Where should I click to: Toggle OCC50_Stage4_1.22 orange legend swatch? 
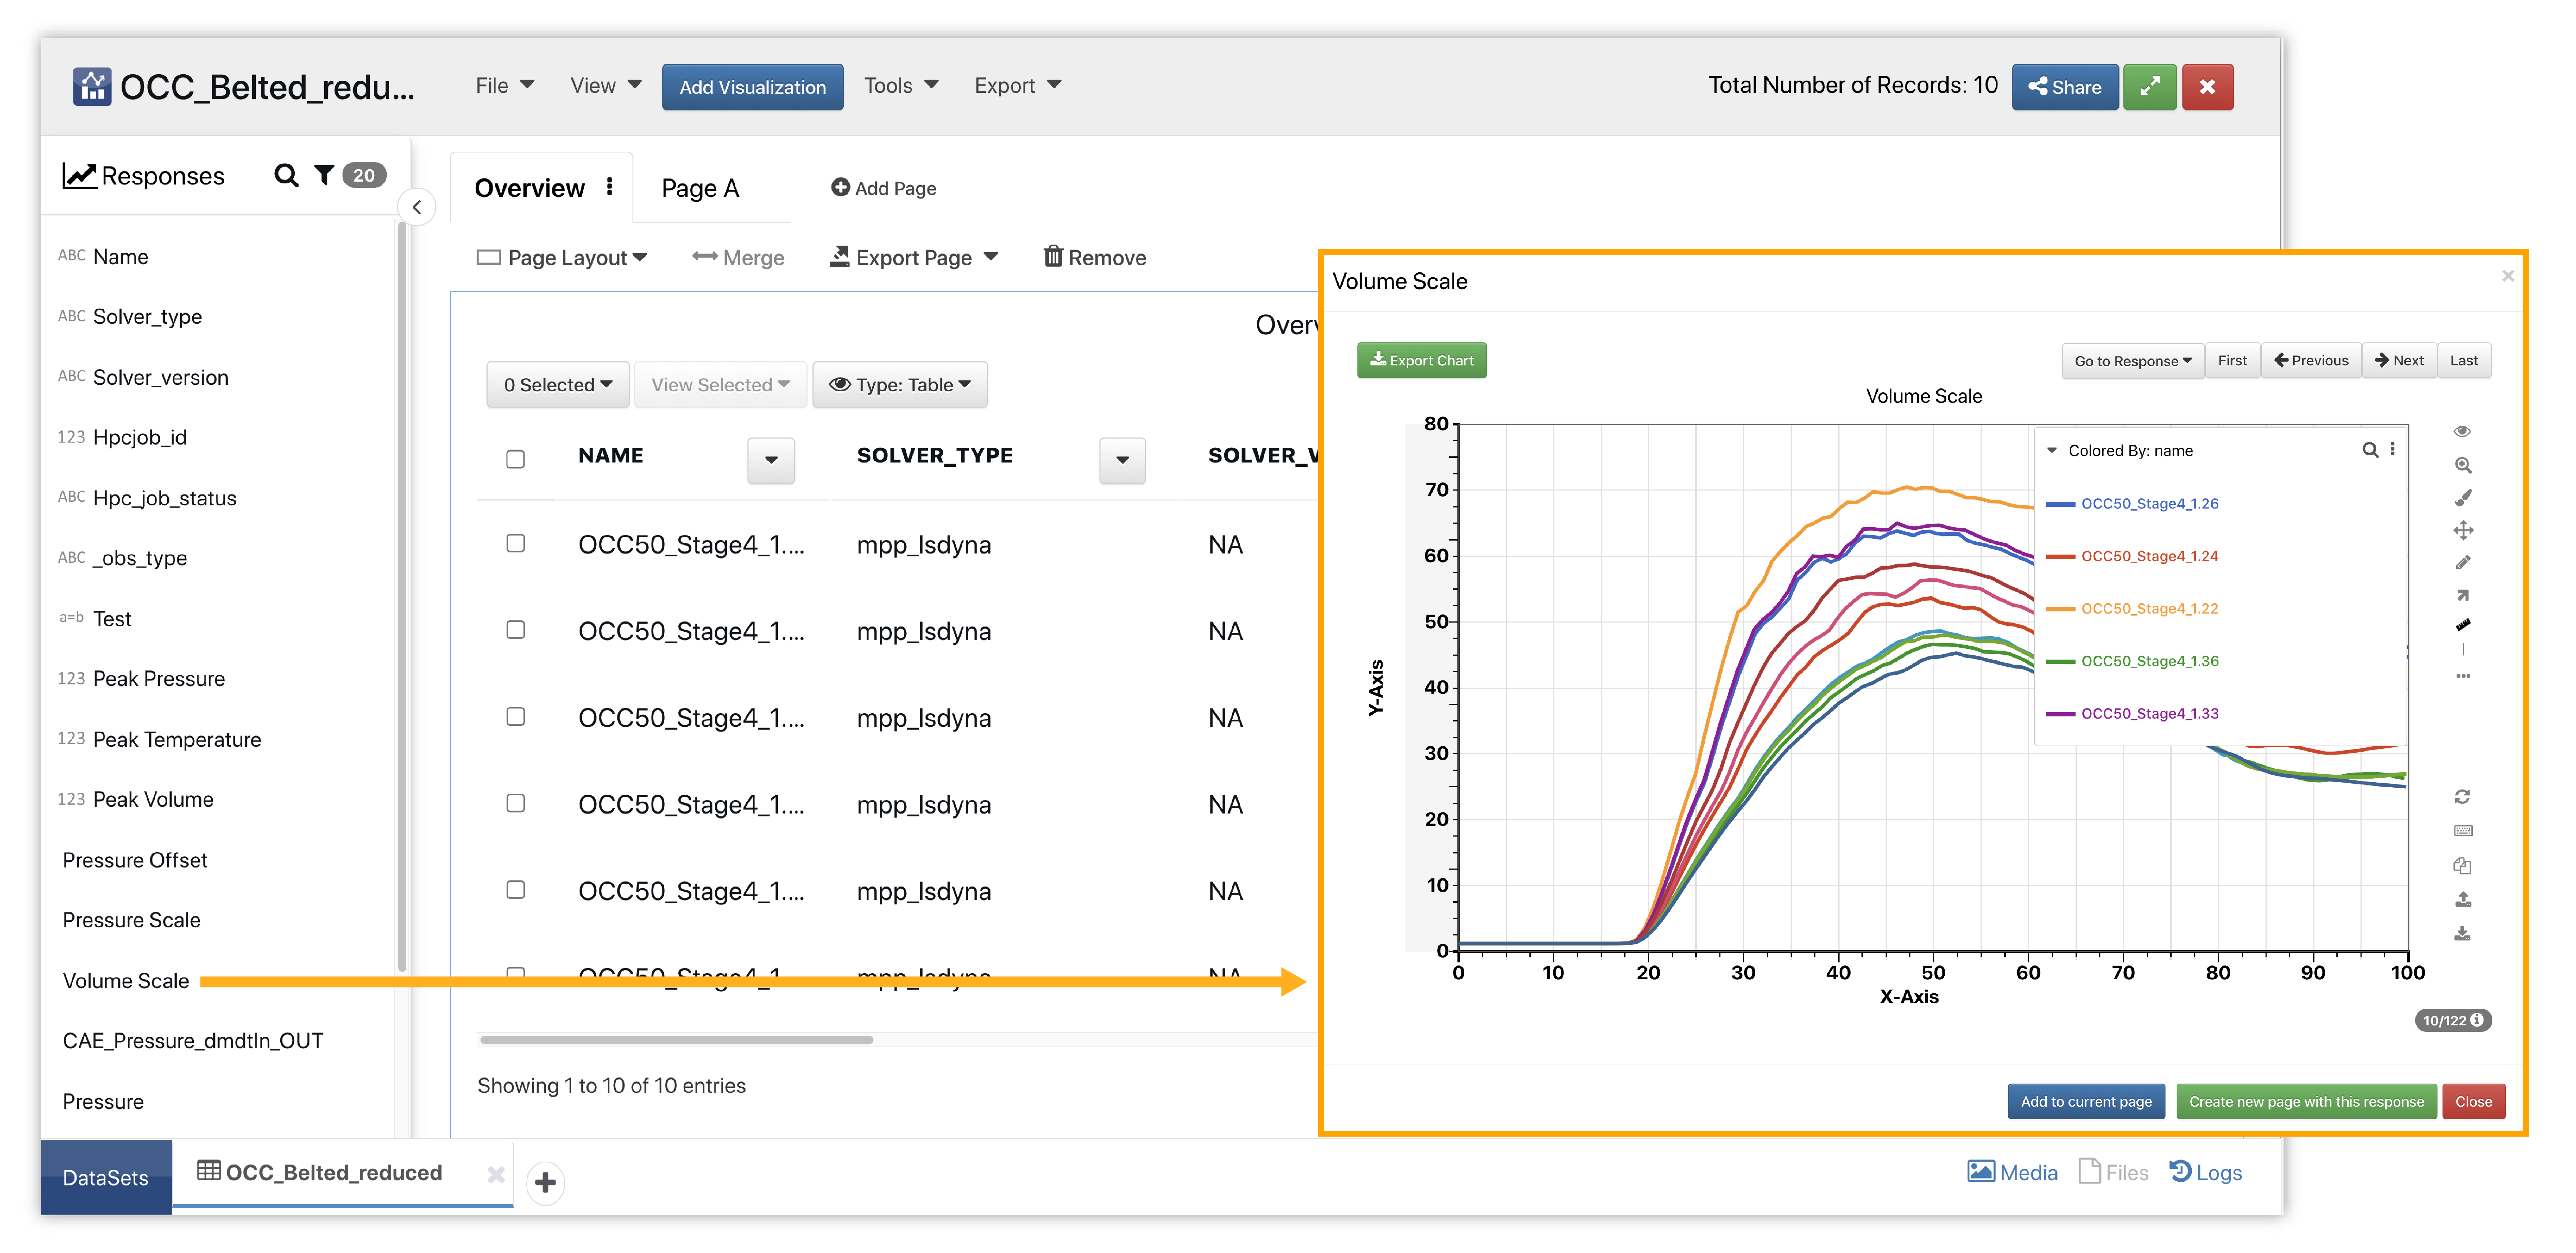pyautogui.click(x=2060, y=609)
